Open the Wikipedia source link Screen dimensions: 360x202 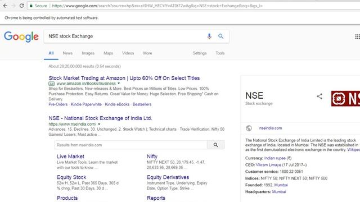pyautogui.click(x=354, y=150)
